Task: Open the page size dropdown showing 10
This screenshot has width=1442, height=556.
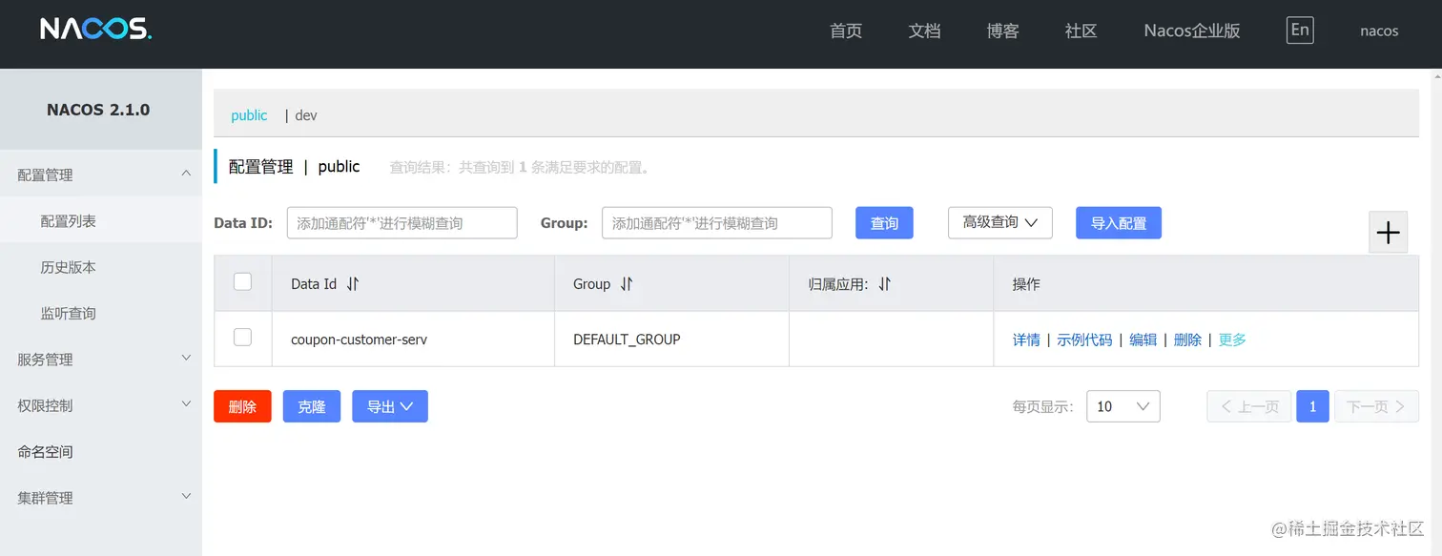Action: [1123, 406]
